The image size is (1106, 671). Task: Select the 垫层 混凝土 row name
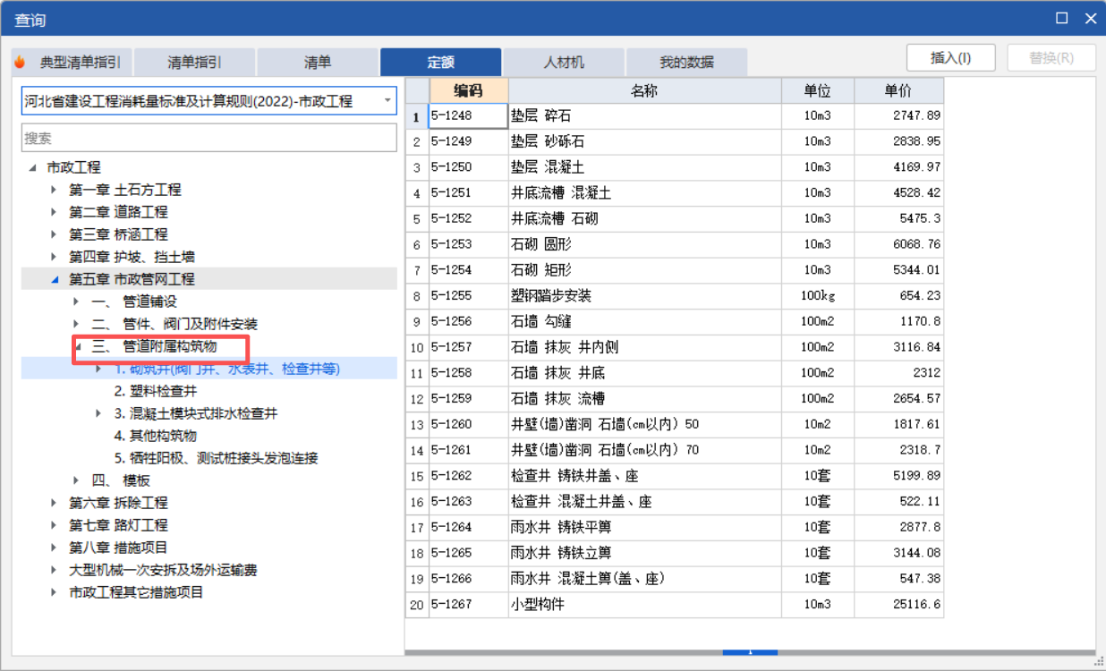click(x=644, y=167)
